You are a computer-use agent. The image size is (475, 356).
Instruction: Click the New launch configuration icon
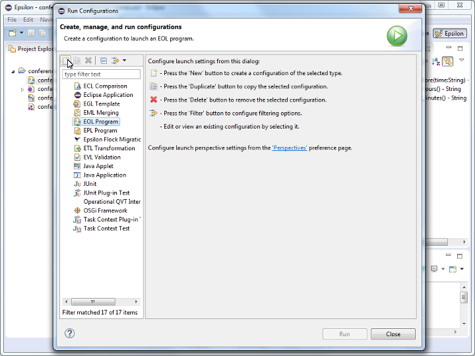pos(67,61)
